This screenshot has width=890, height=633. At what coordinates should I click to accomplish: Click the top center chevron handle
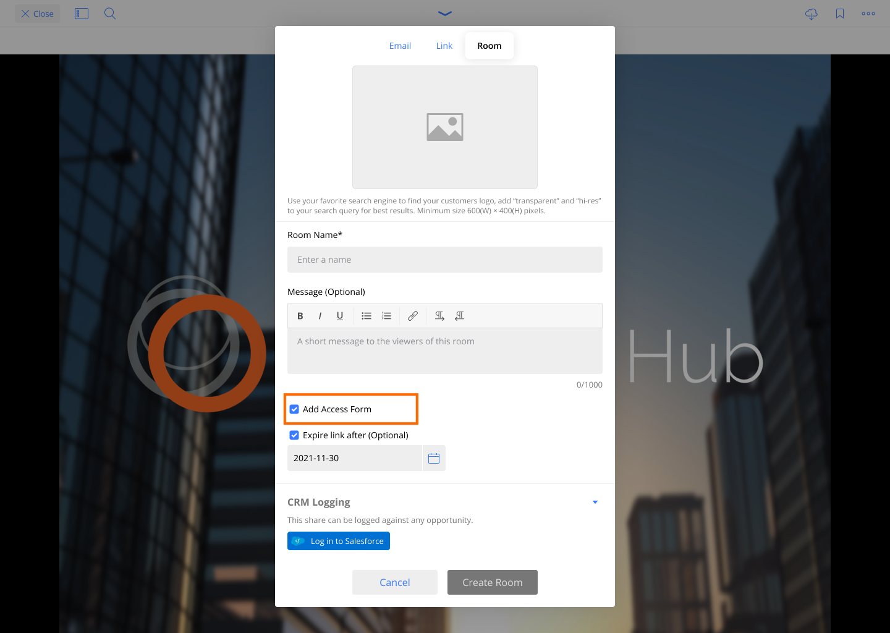(445, 13)
